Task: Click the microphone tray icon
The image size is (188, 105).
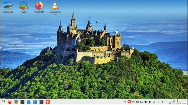Action: (150, 102)
